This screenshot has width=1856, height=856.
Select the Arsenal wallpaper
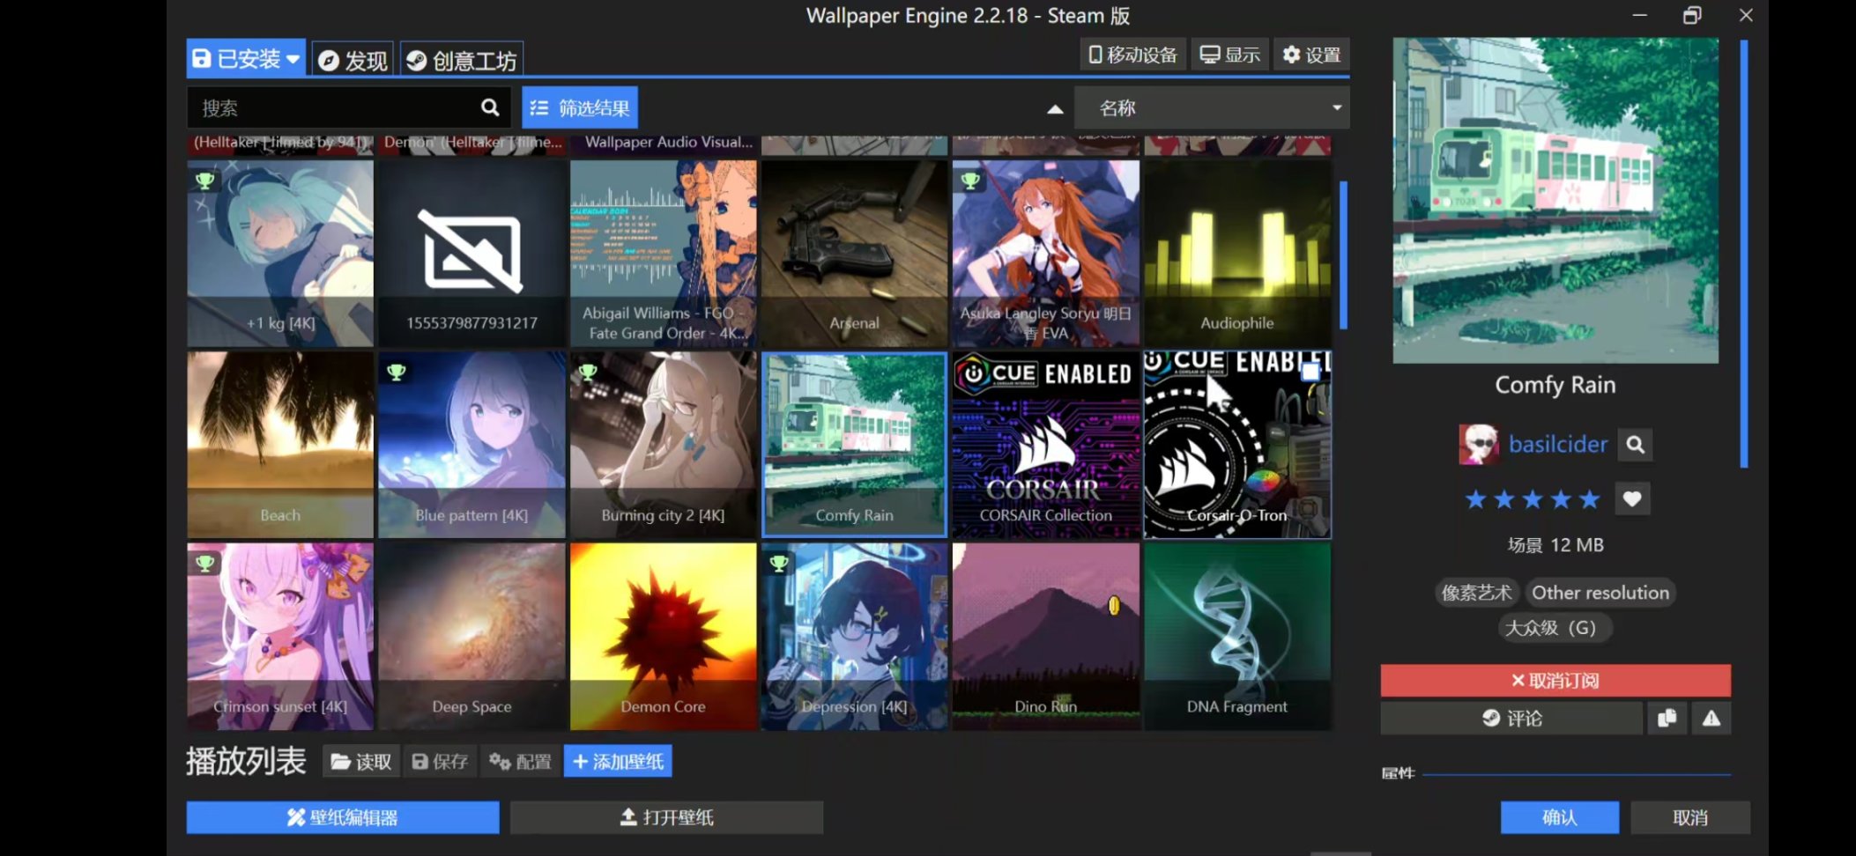point(854,254)
